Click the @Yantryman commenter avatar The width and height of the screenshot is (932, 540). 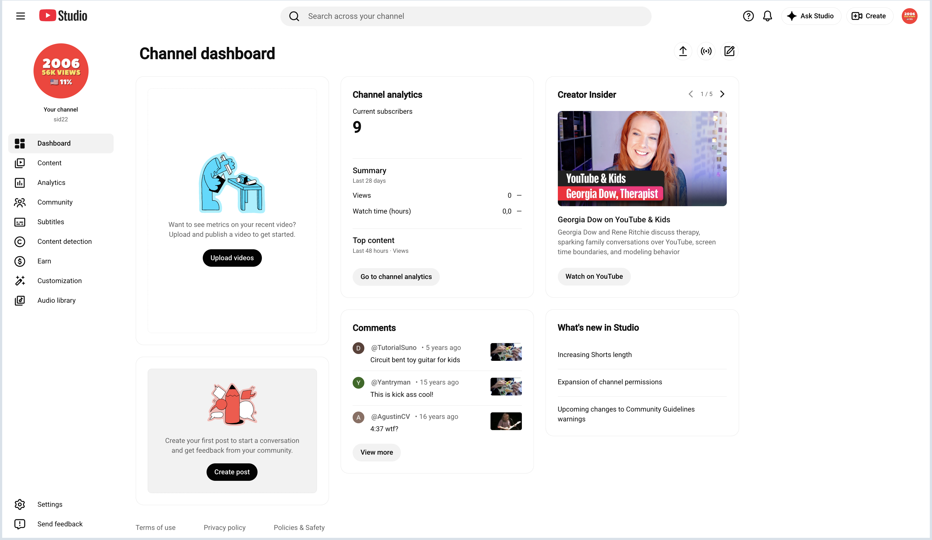point(358,382)
